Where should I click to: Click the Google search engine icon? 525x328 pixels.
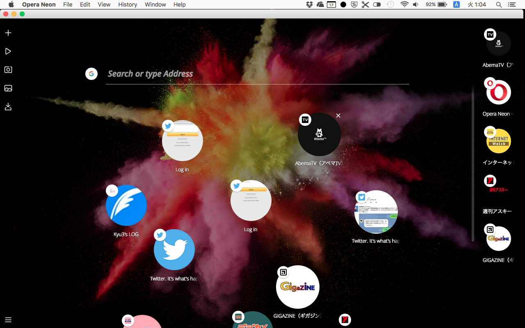coord(91,74)
